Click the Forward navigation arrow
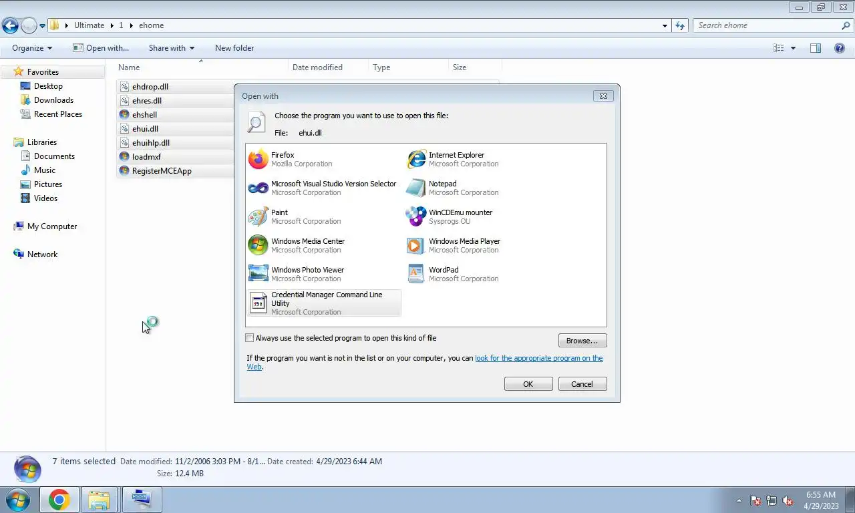Image resolution: width=855 pixels, height=513 pixels. click(29, 25)
